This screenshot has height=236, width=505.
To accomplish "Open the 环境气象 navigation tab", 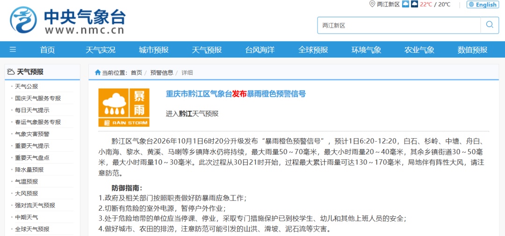I will [366, 50].
